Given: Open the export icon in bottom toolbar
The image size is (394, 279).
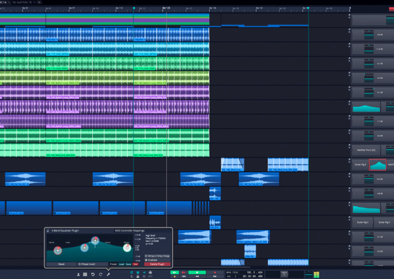Looking at the screenshot, I should [x=78, y=274].
